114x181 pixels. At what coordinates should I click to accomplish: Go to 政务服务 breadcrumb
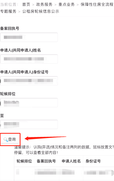[44, 4]
